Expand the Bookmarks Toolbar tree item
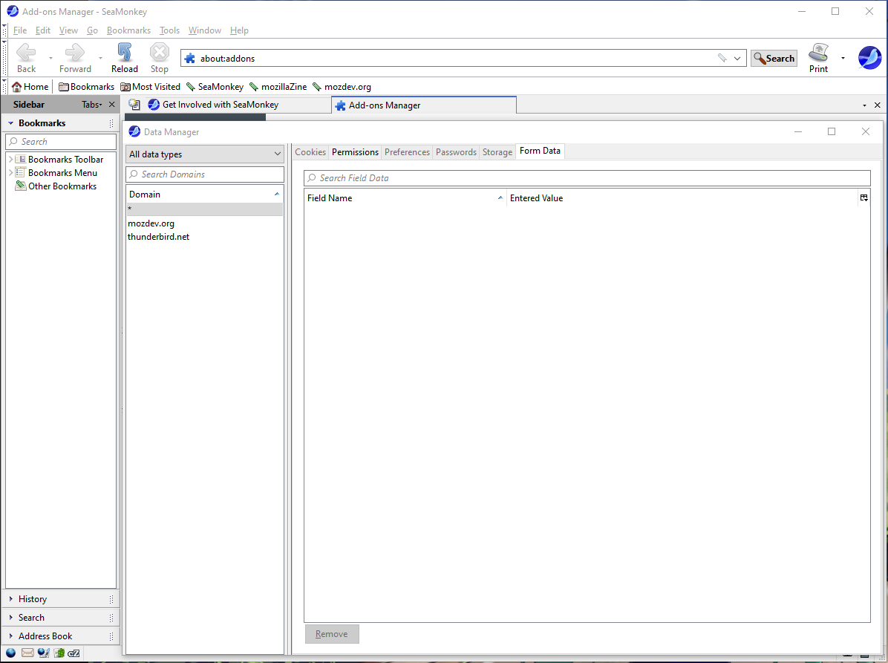 tap(10, 159)
